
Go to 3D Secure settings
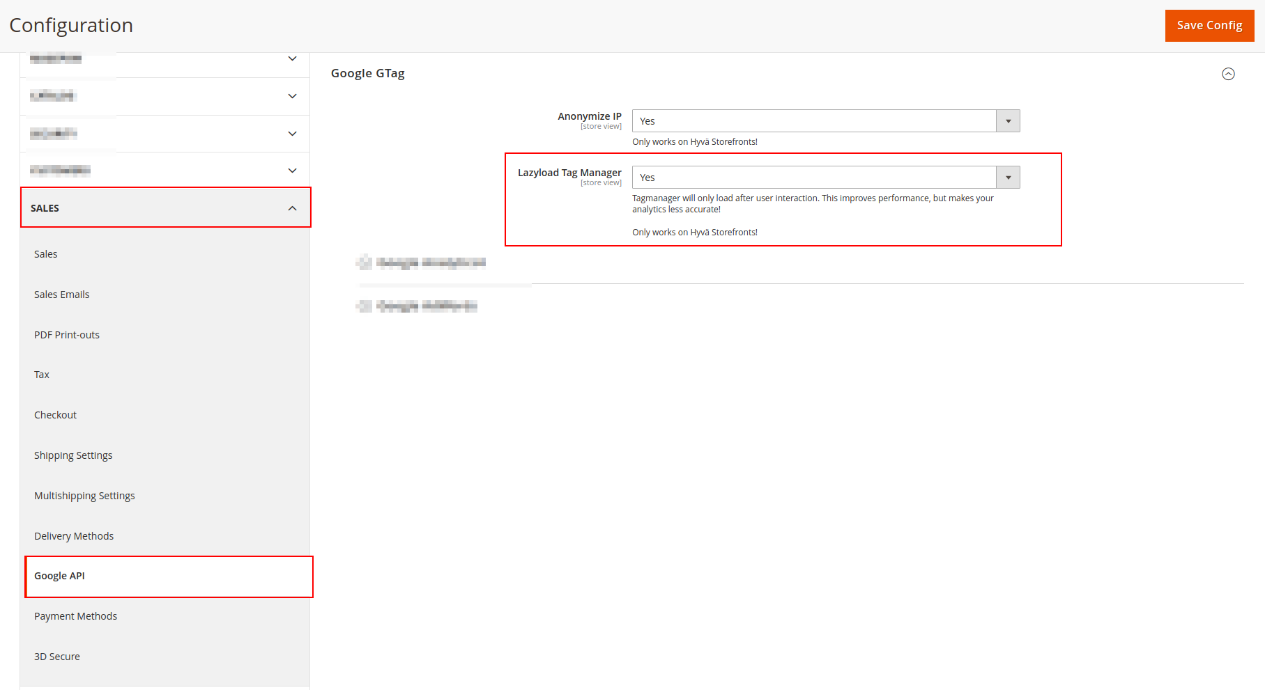[57, 657]
